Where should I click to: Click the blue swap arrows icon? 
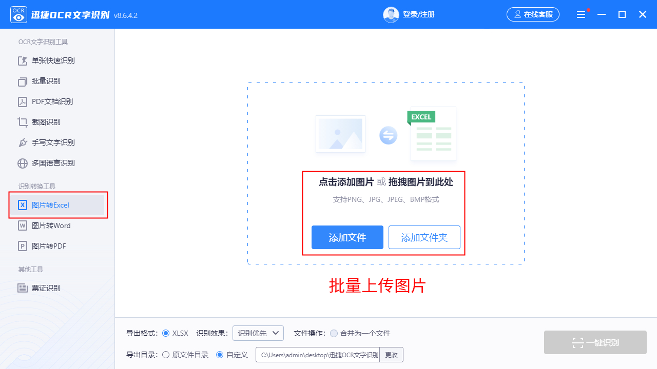(x=388, y=136)
